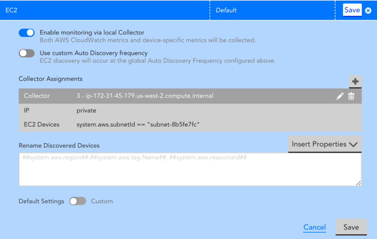
Task: Click the EC2 title in the header bar
Action: pyautogui.click(x=12, y=10)
